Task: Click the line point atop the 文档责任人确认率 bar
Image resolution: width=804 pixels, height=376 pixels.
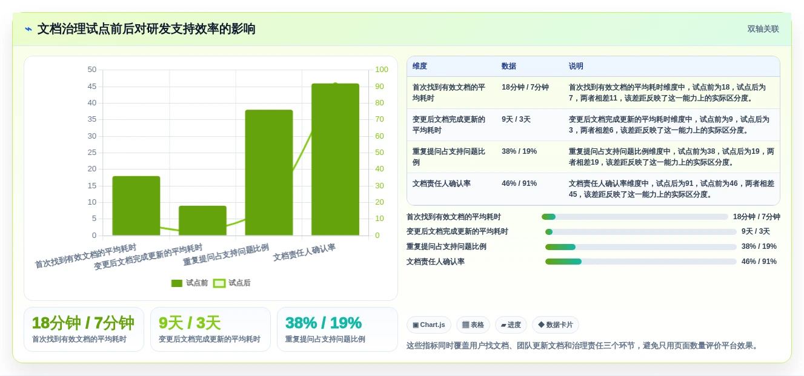Action: [x=336, y=85]
